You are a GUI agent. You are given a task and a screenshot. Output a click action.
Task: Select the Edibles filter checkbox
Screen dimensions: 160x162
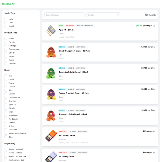coord(6,57)
